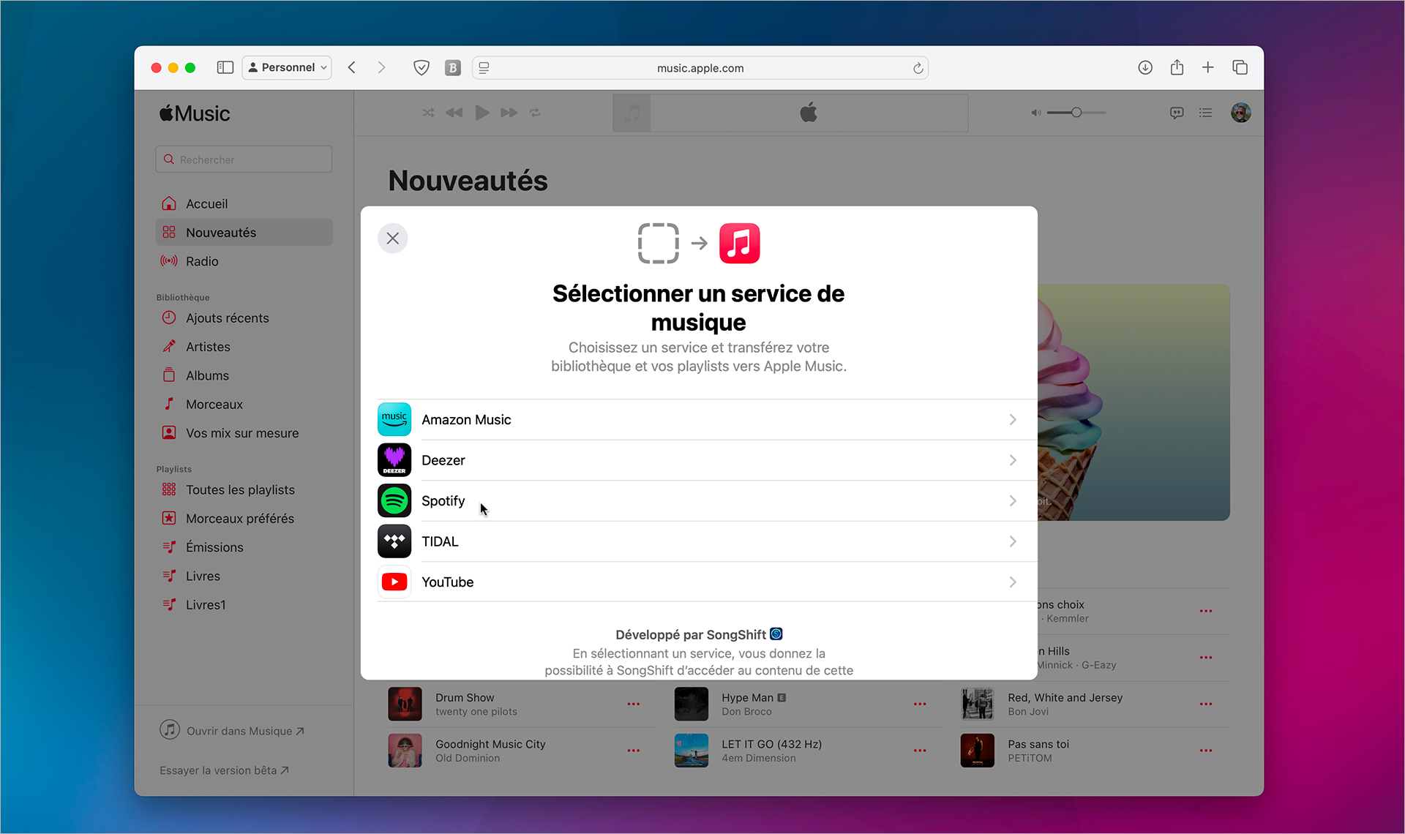Mute with the speaker icon
Image resolution: width=1405 pixels, height=834 pixels.
tap(1035, 113)
